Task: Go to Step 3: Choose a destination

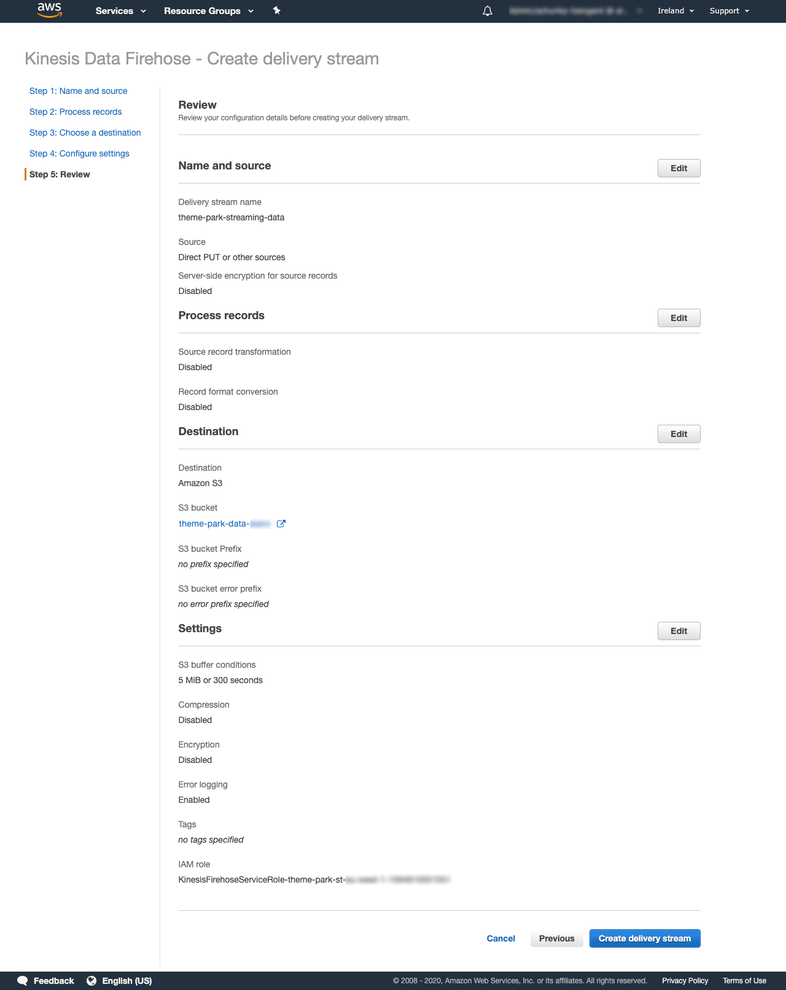Action: tap(85, 133)
